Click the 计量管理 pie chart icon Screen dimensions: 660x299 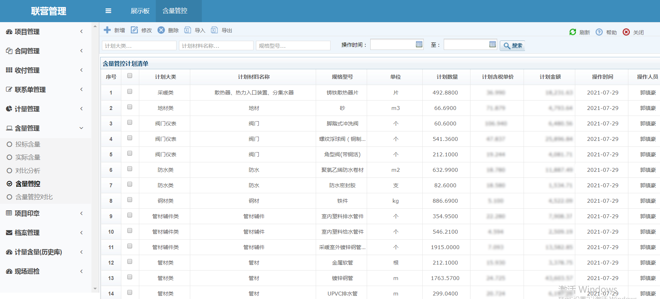tap(9, 109)
